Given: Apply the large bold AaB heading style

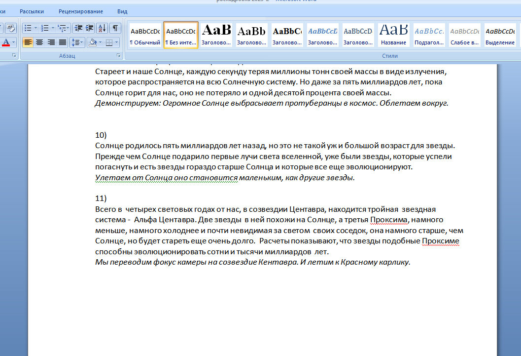Looking at the screenshot, I should tap(216, 35).
